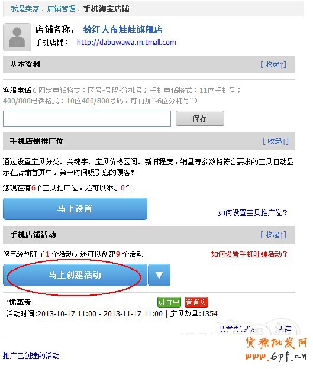The width and height of the screenshot is (313, 369).
Task: Select 手机淘宝店铺 breadcrumb item
Action: (x=106, y=9)
